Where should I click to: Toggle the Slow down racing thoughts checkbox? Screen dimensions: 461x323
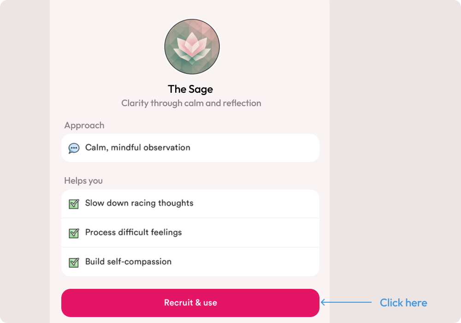[x=74, y=203]
